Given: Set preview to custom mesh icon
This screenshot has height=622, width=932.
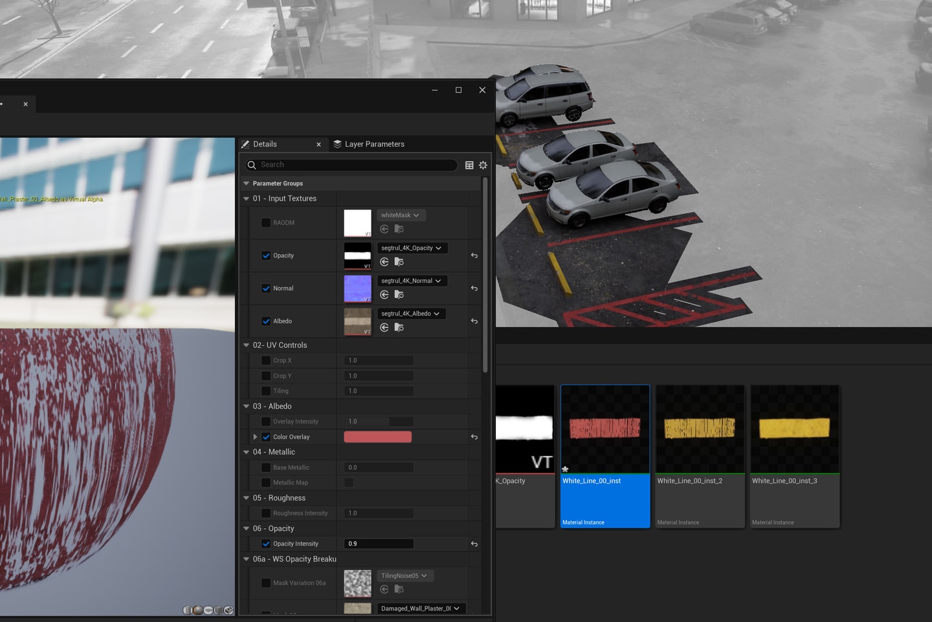Looking at the screenshot, I should point(228,610).
